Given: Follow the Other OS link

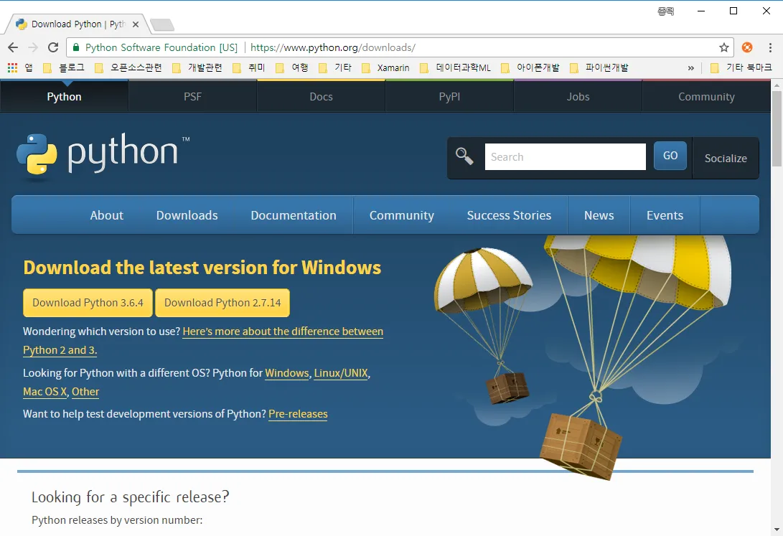Looking at the screenshot, I should (x=85, y=392).
